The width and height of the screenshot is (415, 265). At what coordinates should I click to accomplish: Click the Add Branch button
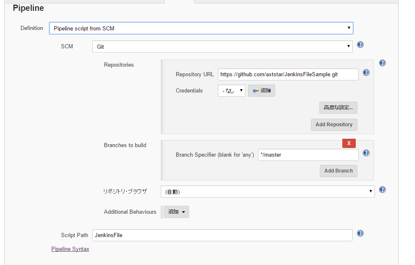tap(339, 171)
